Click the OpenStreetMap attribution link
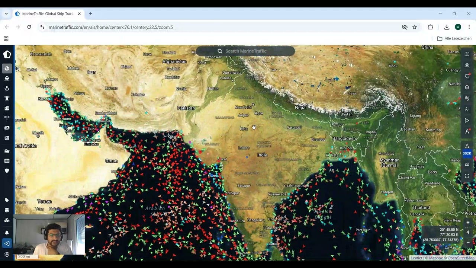Screen dimensions: 476x268 point(461,258)
